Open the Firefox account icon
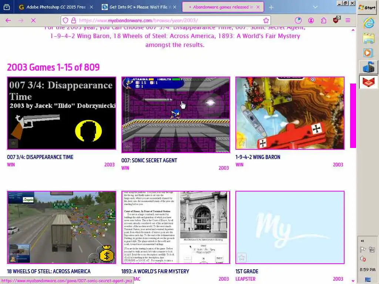Screen dimensions: 379x284 pos(311,21)
